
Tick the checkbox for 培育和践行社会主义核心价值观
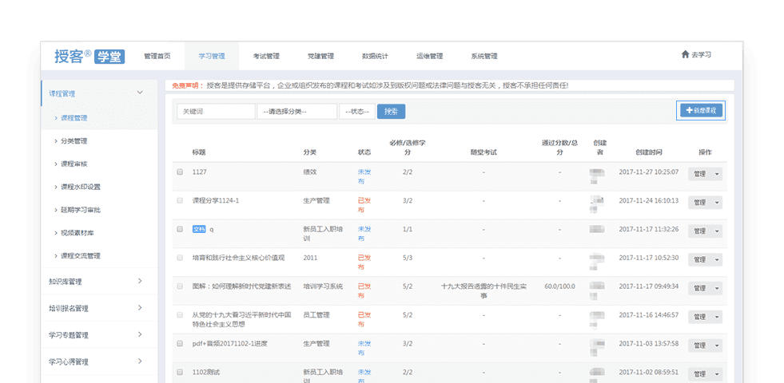[x=180, y=259]
